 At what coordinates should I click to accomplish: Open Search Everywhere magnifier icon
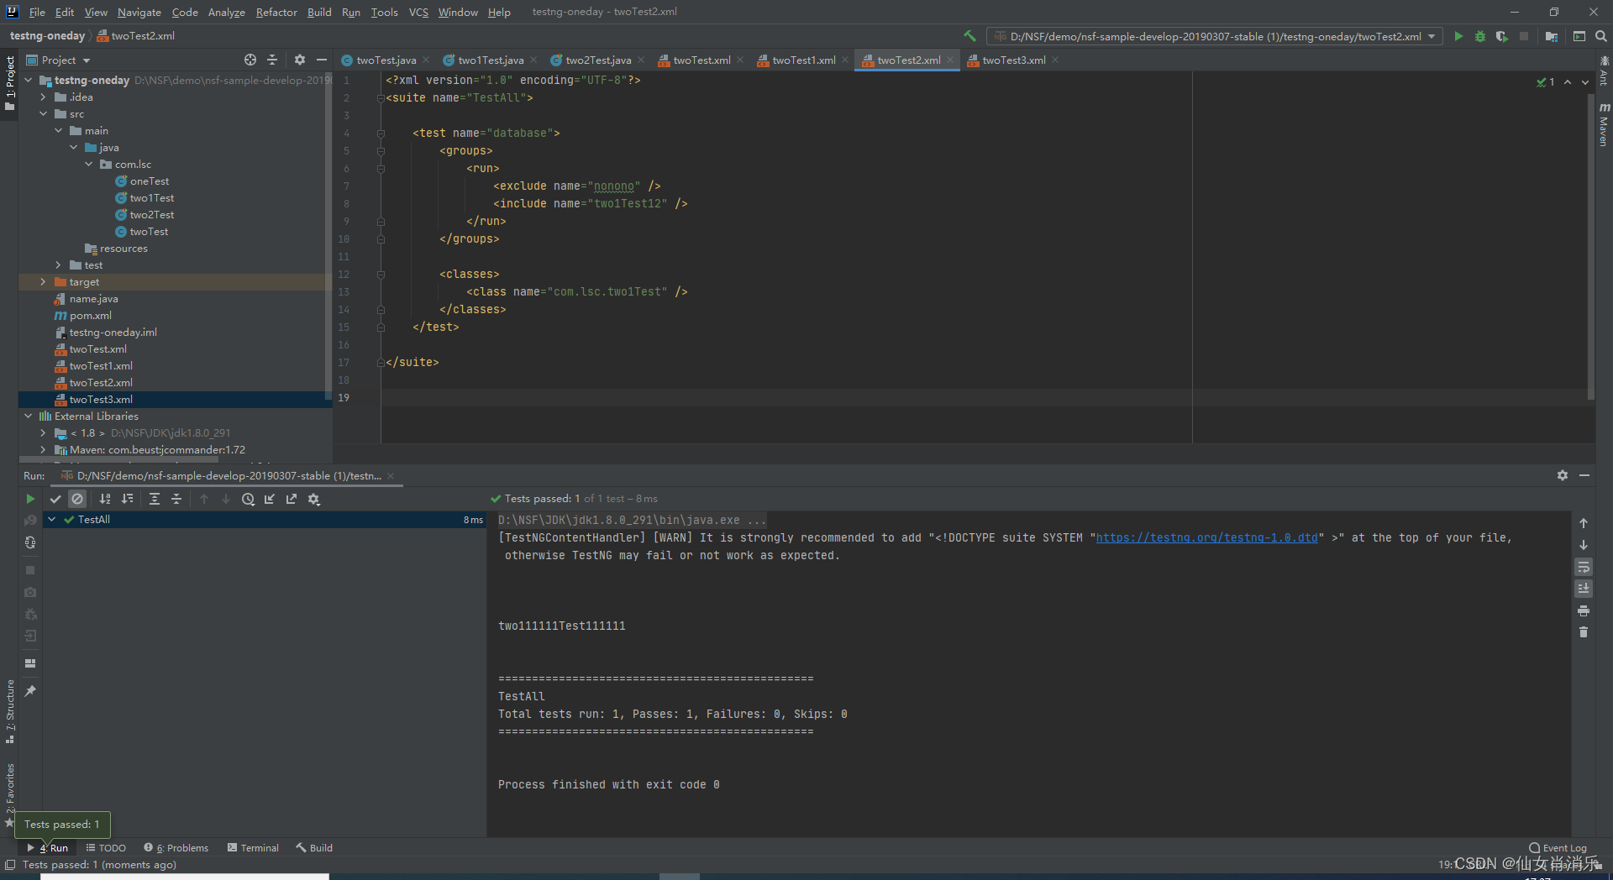click(x=1601, y=36)
